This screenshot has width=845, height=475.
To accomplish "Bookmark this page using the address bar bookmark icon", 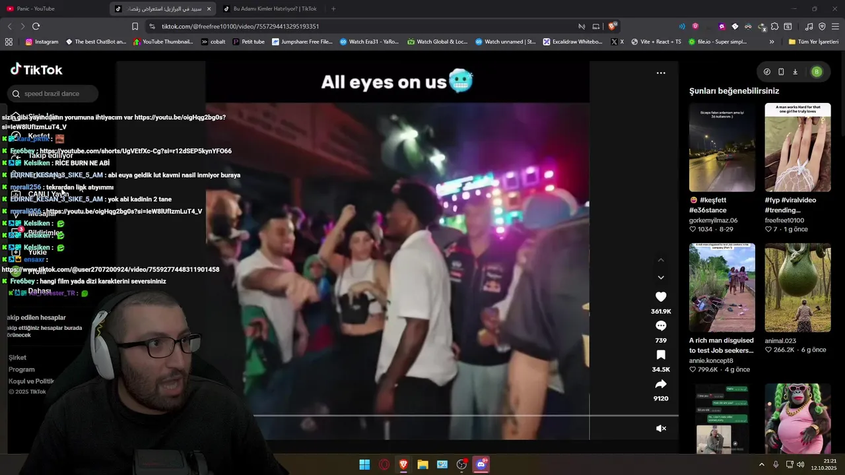I will [135, 26].
